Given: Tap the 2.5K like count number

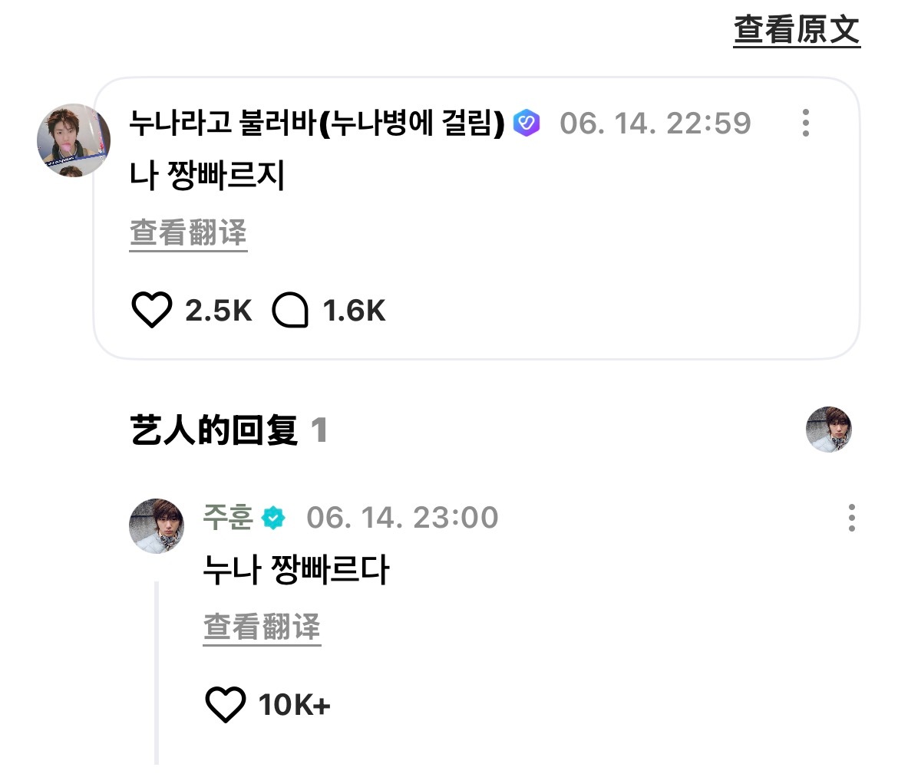Looking at the screenshot, I should click(x=218, y=311).
